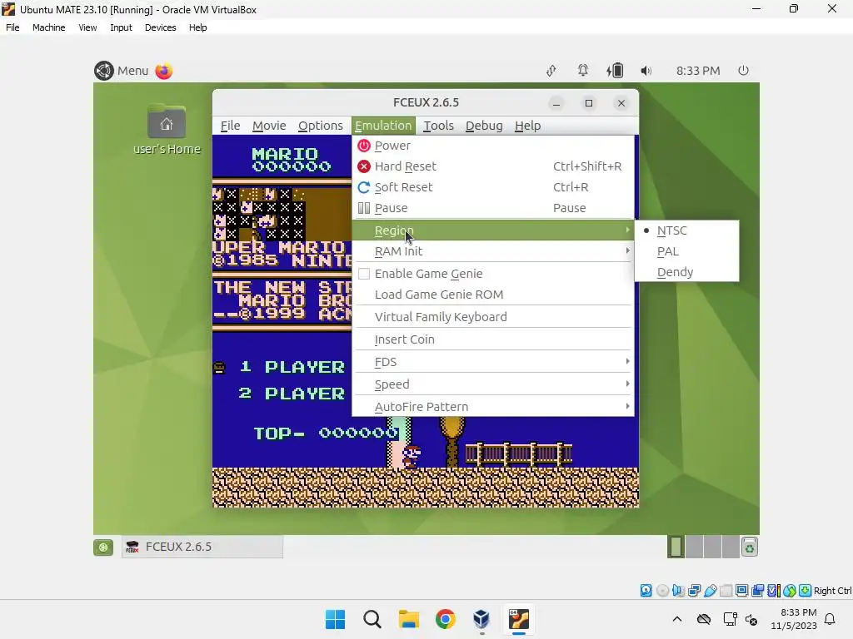Click the network arrows indicator in MATE panel
Screen dimensions: 853x639
[551, 71]
